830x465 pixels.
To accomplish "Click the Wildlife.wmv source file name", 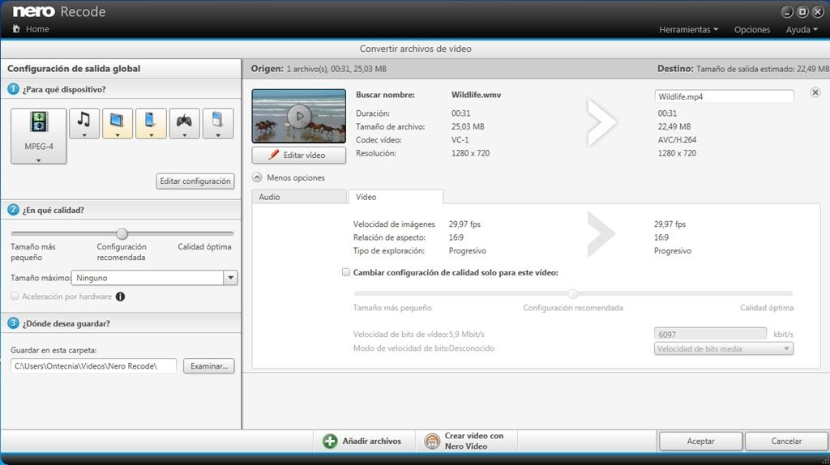I will pyautogui.click(x=476, y=95).
